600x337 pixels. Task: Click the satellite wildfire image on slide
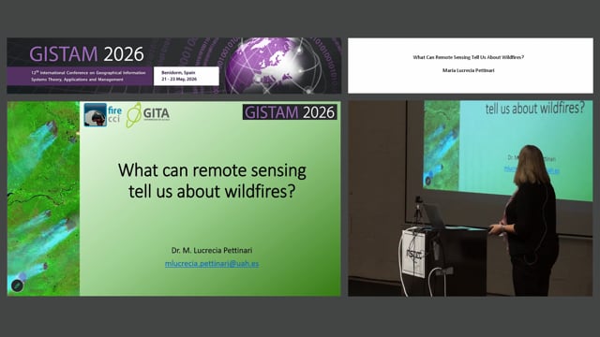[44, 198]
